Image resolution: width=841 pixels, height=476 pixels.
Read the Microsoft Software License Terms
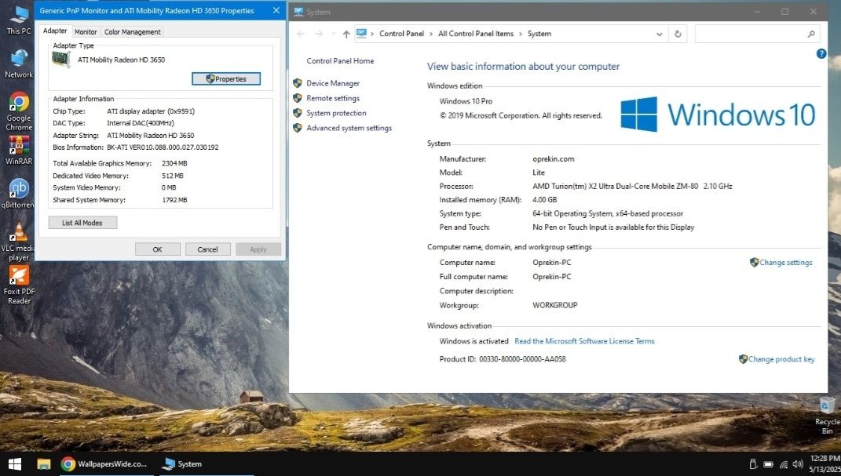[585, 341]
